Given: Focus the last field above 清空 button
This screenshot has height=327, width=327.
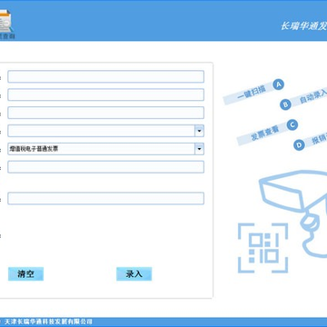Looking at the screenshot, I should pyautogui.click(x=105, y=198).
